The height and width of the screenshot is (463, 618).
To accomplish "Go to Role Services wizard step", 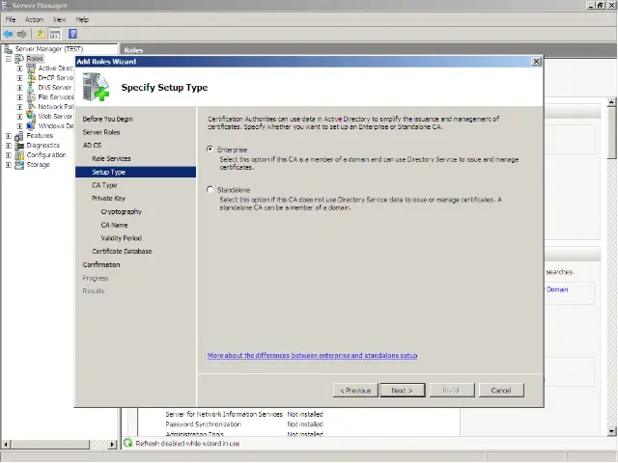I will coord(111,158).
